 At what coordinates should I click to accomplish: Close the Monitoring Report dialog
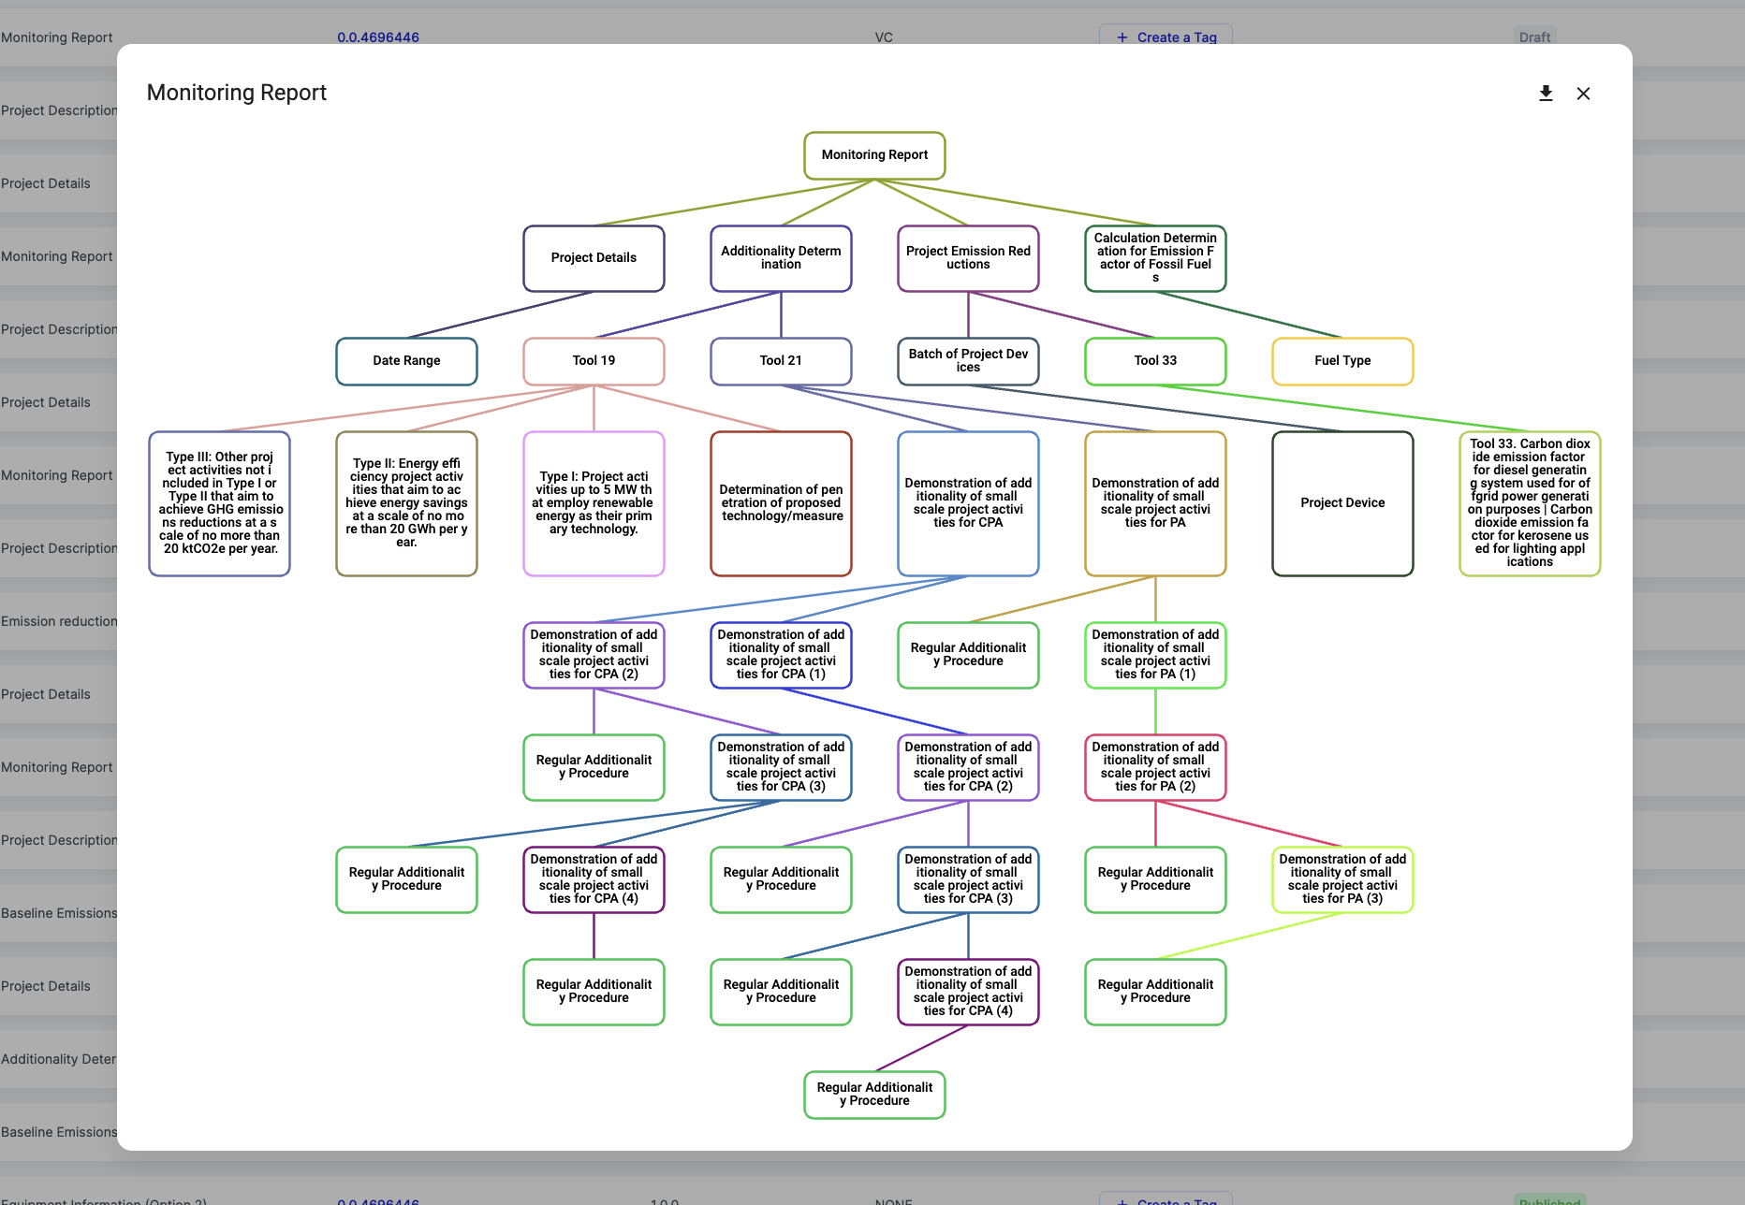(1583, 94)
